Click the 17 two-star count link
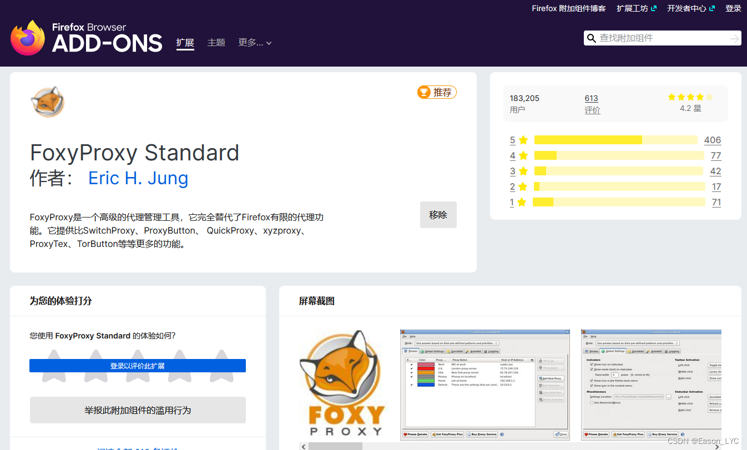The height and width of the screenshot is (450, 747). tap(716, 186)
